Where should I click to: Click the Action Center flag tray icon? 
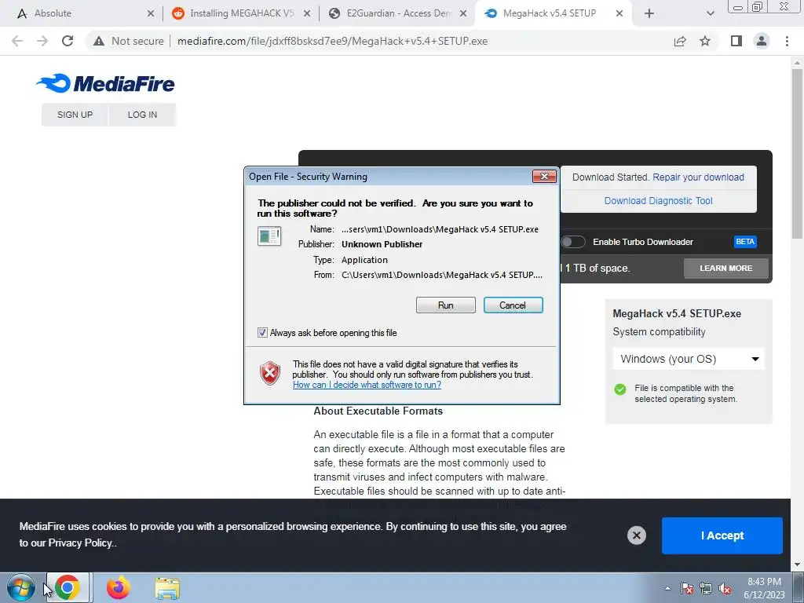pyautogui.click(x=687, y=588)
